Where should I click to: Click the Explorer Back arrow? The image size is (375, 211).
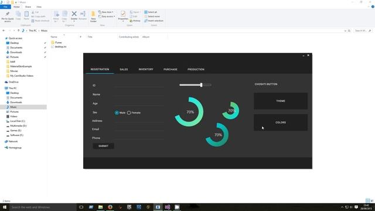tap(4, 30)
